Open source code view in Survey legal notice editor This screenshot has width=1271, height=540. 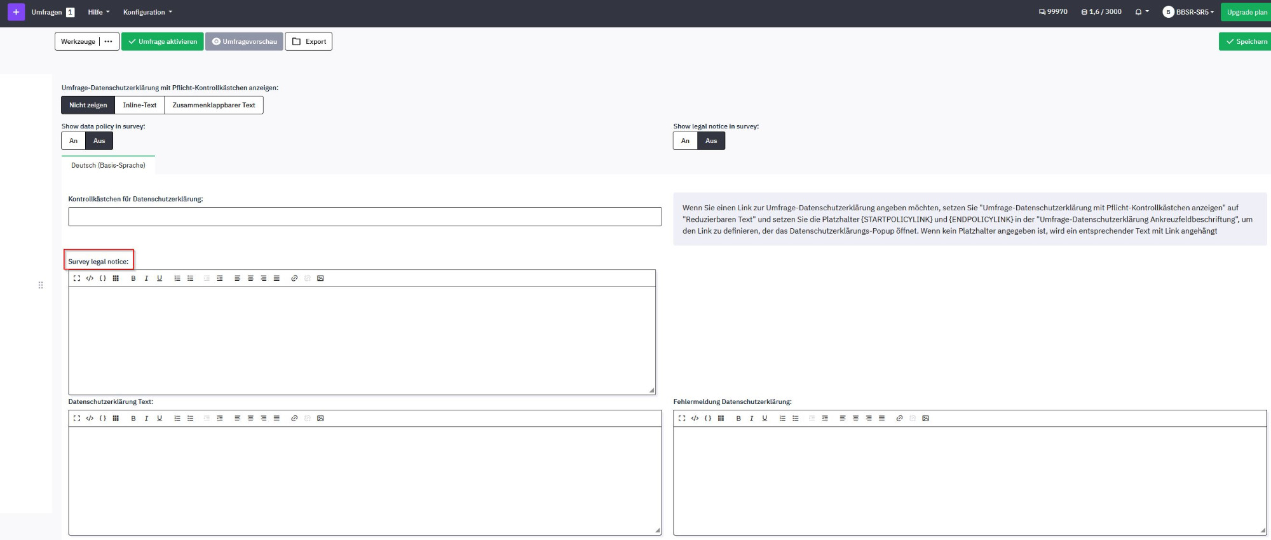90,278
